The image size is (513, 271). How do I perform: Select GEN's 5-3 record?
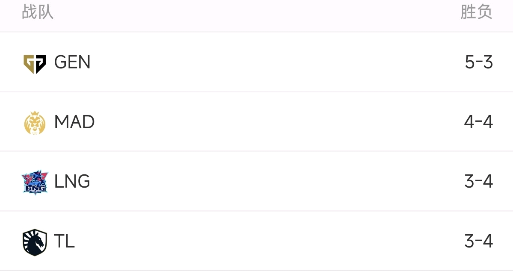coord(479,63)
